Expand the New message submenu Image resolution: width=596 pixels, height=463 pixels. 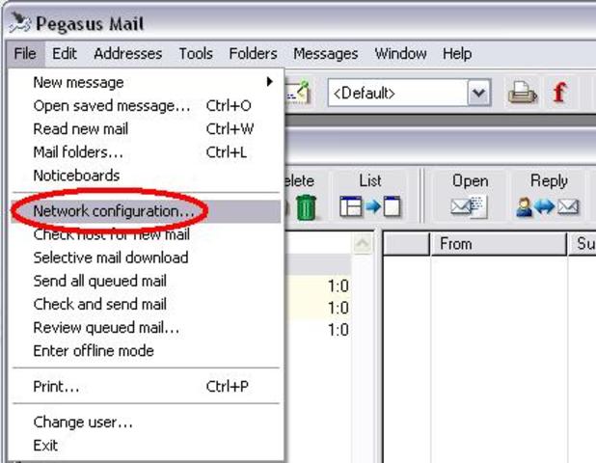click(x=146, y=82)
